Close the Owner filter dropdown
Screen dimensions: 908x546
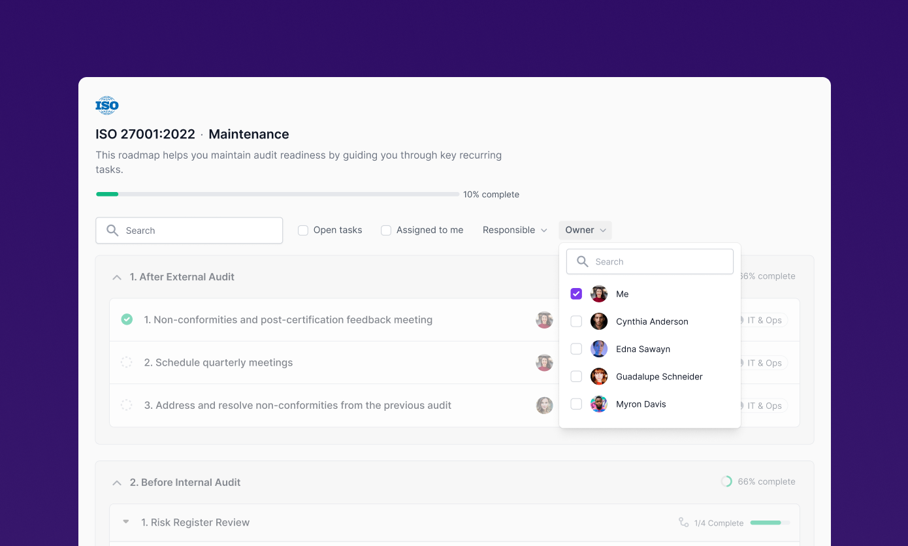click(585, 230)
